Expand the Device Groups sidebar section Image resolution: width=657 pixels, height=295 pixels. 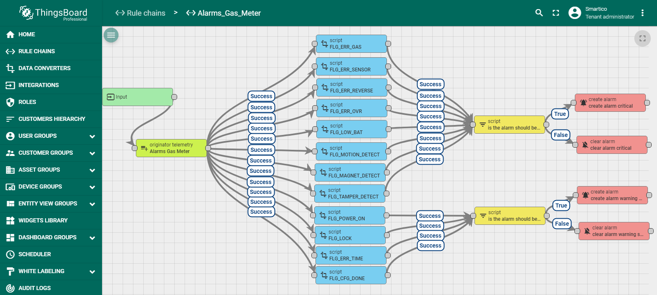click(x=92, y=187)
